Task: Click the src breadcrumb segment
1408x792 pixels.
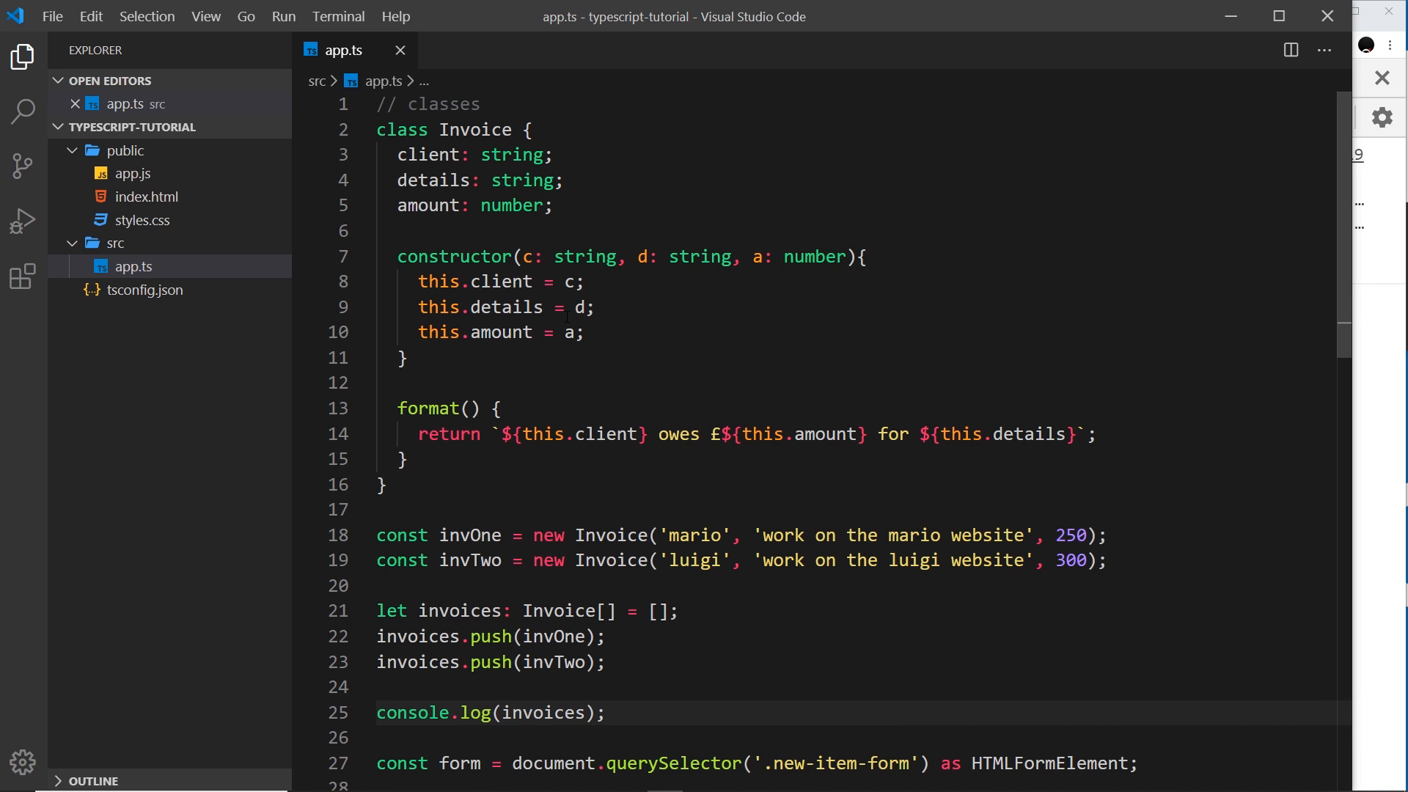Action: point(317,81)
